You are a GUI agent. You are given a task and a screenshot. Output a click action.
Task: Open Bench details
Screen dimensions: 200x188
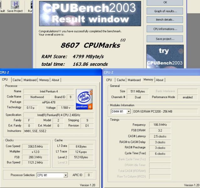[x=165, y=20]
